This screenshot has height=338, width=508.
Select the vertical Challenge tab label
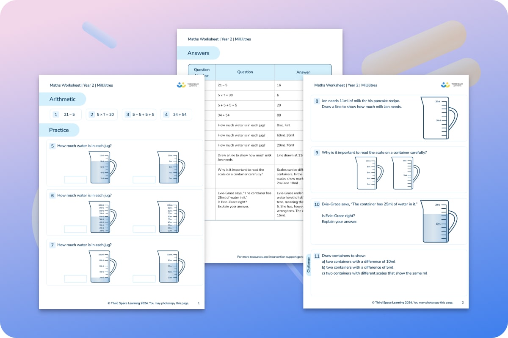coord(309,264)
